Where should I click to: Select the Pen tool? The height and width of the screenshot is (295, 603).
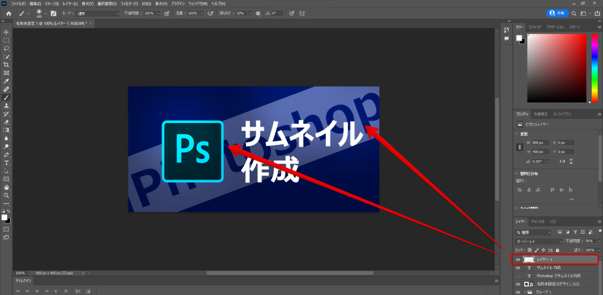click(x=6, y=155)
